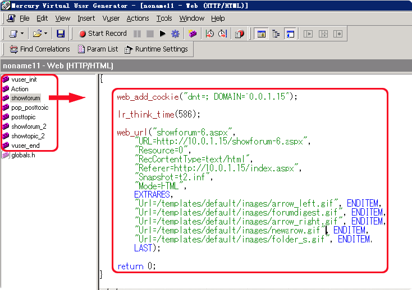Open the Tools menu

tap(164, 18)
